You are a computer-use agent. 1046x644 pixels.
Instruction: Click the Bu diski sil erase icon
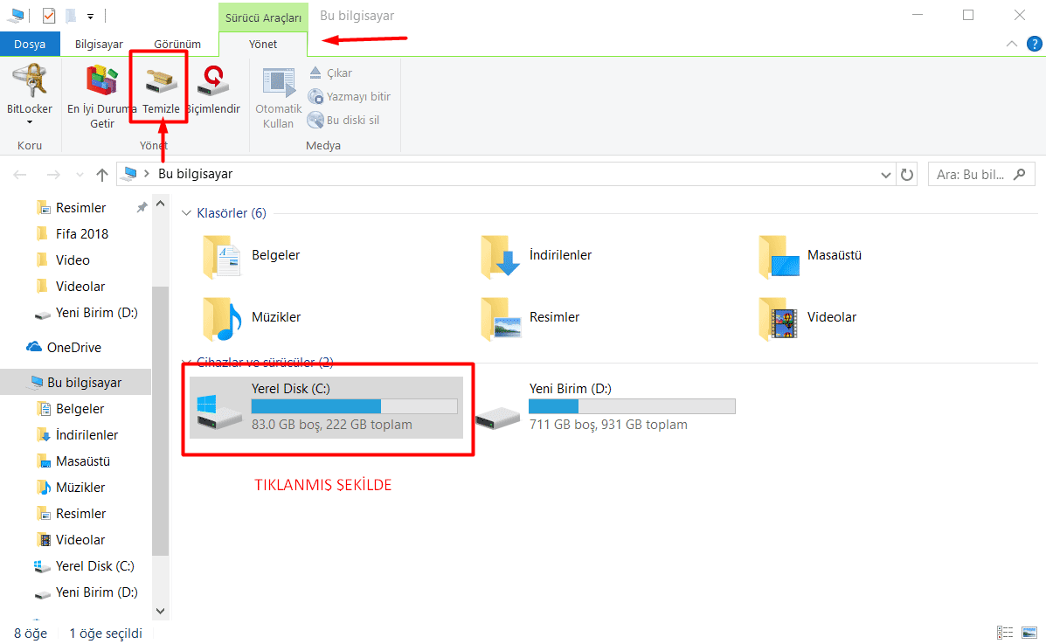pos(315,120)
